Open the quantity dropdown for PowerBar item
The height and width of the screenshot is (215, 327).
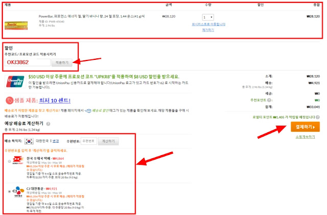click(x=208, y=17)
